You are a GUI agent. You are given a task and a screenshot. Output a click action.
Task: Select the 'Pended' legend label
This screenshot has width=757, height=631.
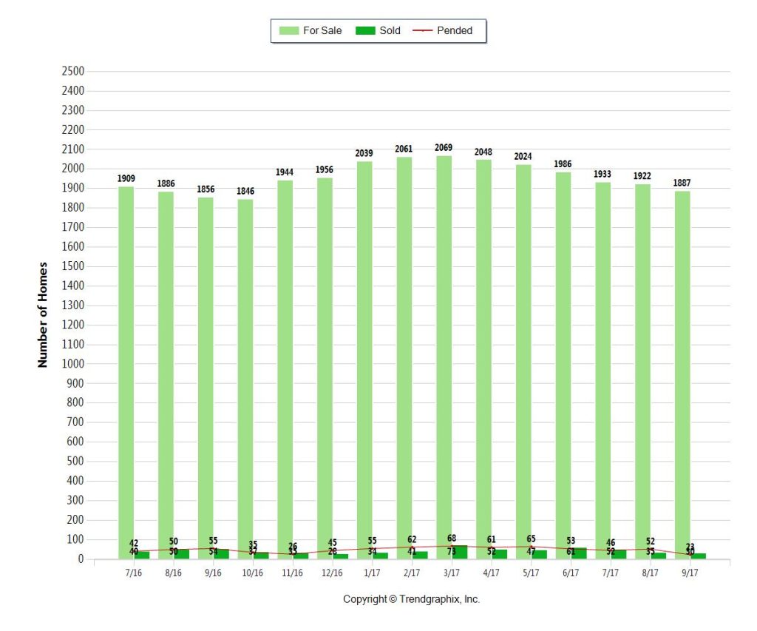click(x=455, y=30)
